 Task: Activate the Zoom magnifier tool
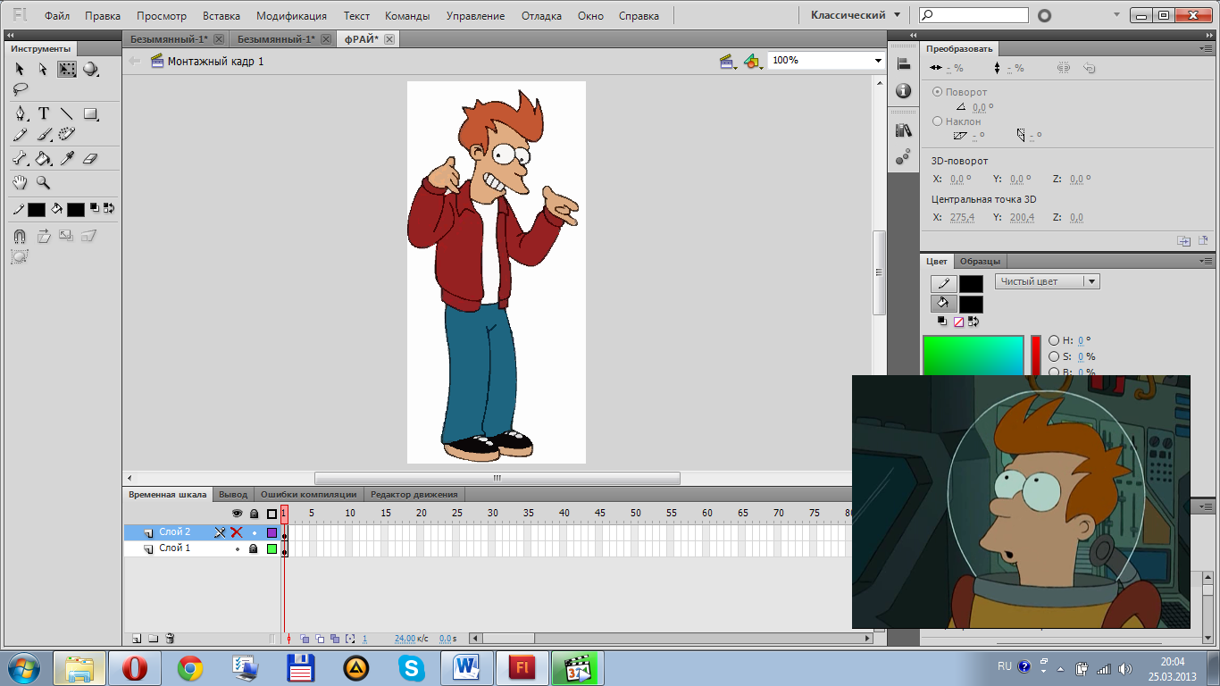coord(43,182)
